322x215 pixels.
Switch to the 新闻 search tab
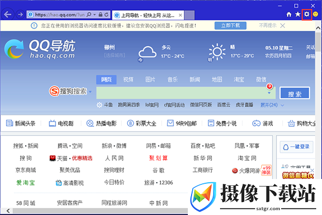pos(195,80)
